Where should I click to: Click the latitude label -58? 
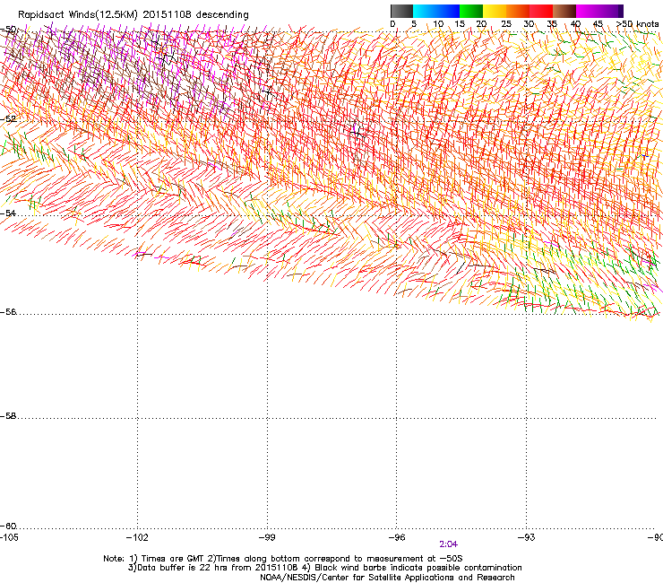point(8,416)
